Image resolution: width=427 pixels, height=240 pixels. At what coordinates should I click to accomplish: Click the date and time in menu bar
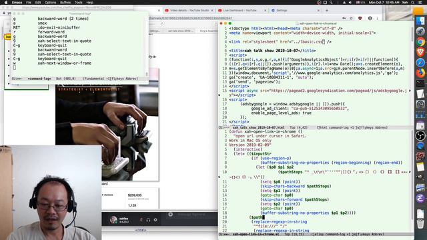tap(384, 3)
